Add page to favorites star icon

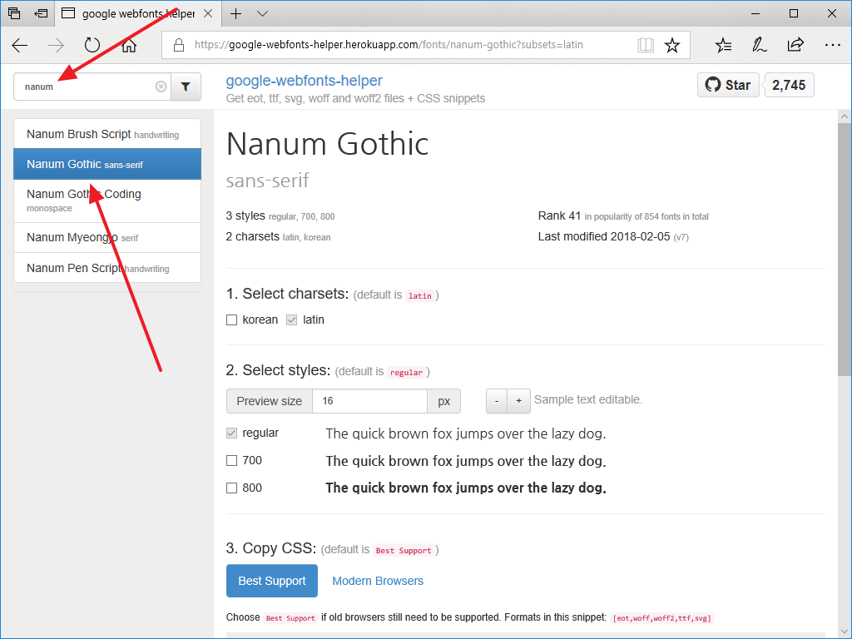pyautogui.click(x=672, y=45)
